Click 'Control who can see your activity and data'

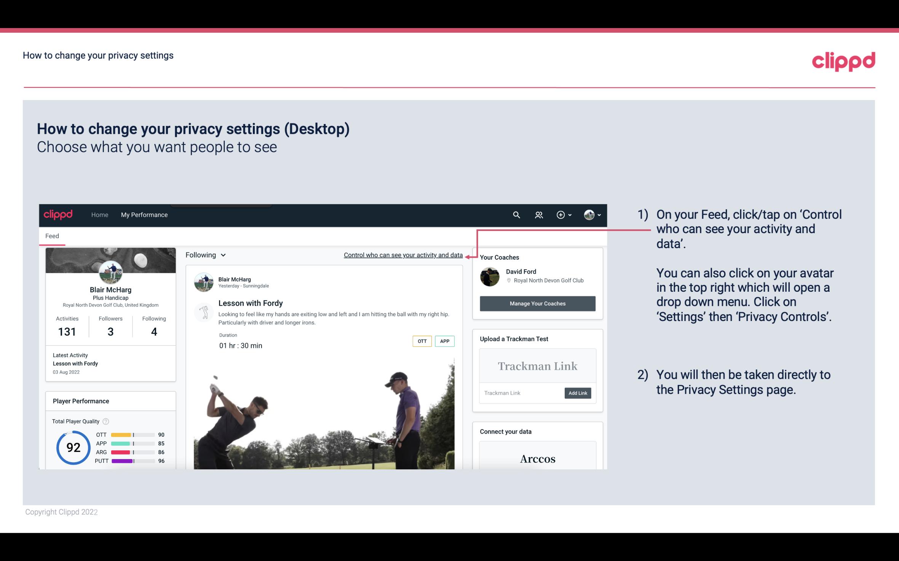(x=403, y=255)
